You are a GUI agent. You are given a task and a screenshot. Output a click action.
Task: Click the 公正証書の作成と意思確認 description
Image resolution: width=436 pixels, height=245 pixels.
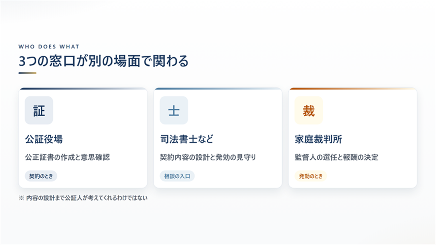coord(67,157)
